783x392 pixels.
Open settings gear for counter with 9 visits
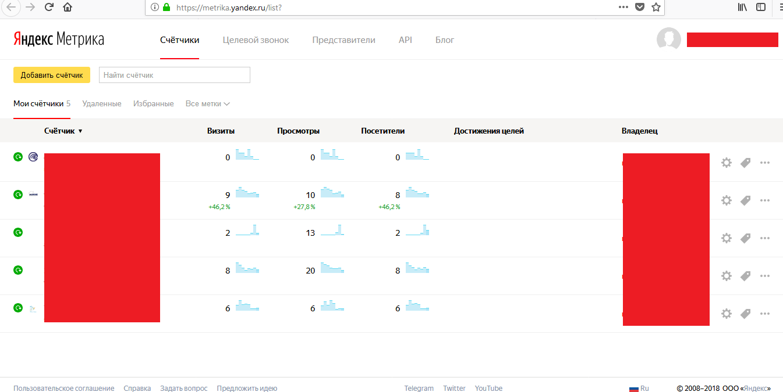[x=726, y=200]
